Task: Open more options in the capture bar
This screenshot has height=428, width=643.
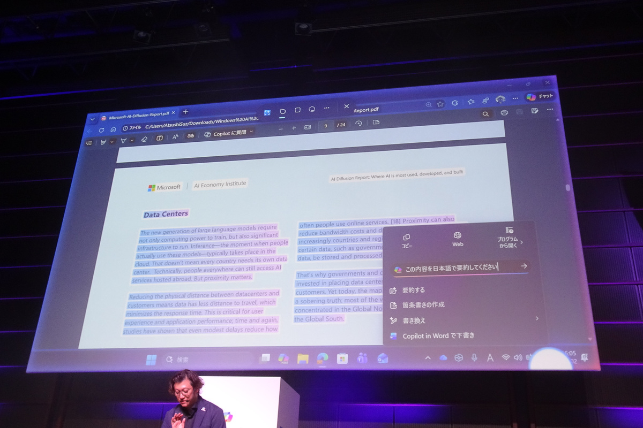Action: click(x=326, y=109)
